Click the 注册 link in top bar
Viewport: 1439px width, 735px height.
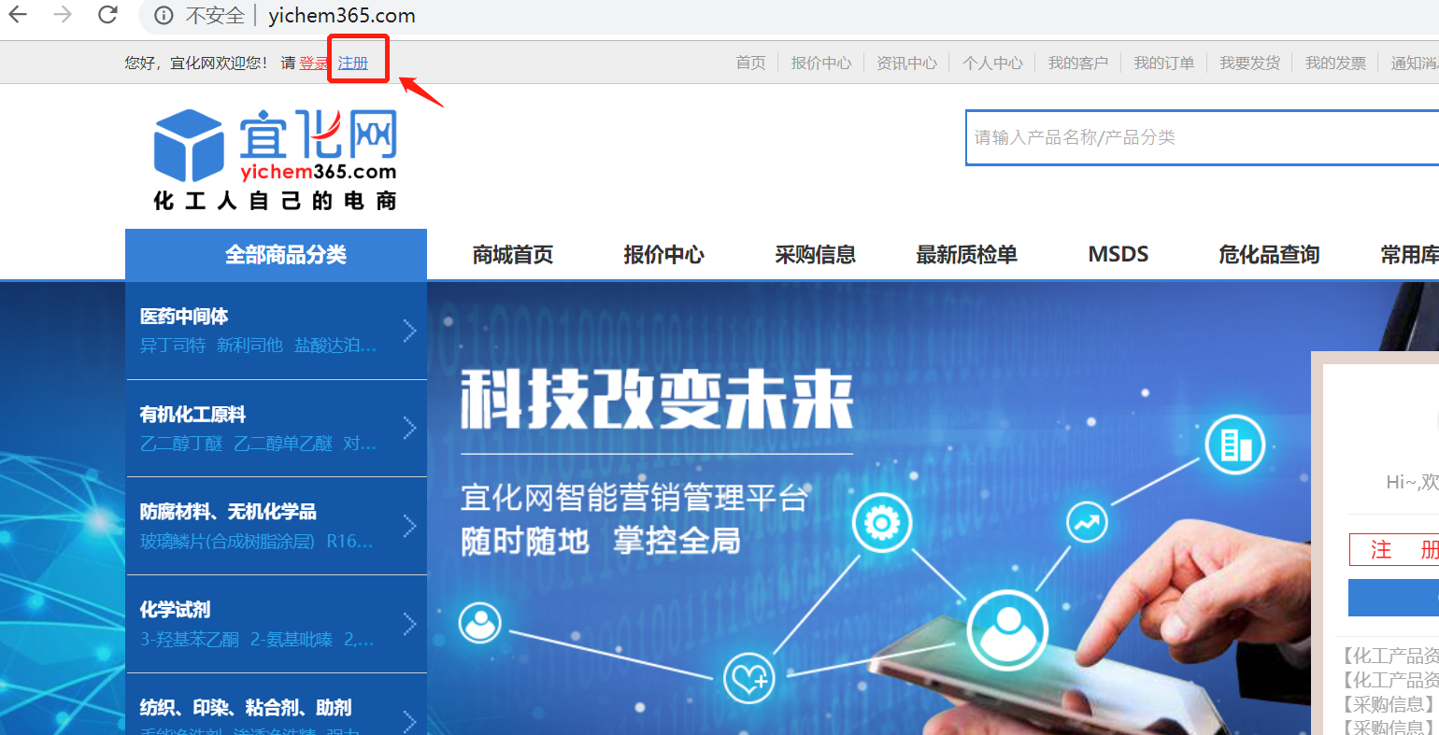pyautogui.click(x=353, y=64)
